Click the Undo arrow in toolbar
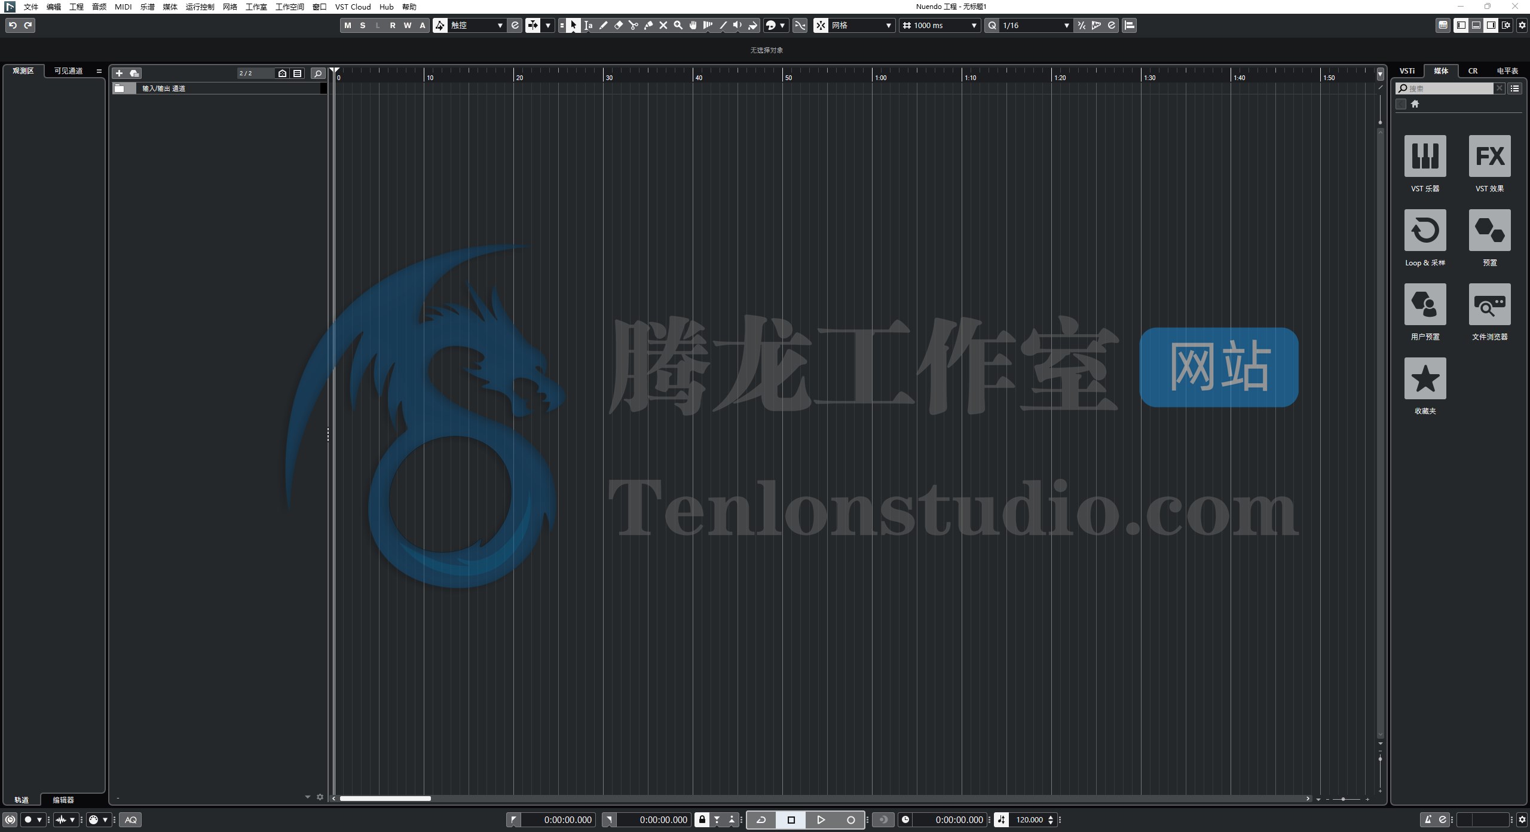Image resolution: width=1530 pixels, height=832 pixels. coord(13,25)
